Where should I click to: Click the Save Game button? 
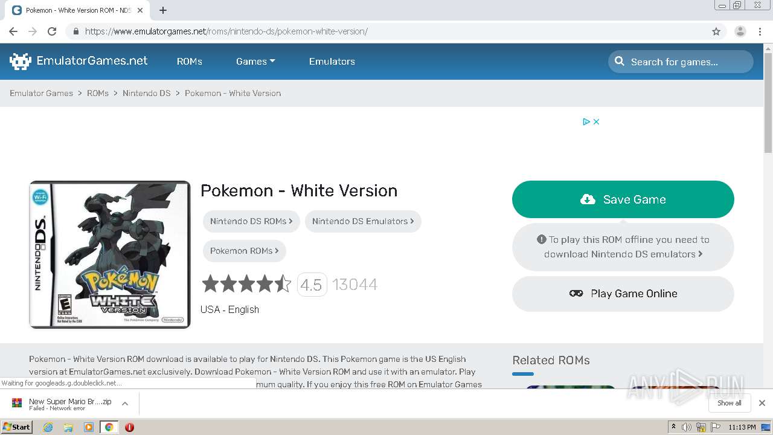(x=623, y=199)
